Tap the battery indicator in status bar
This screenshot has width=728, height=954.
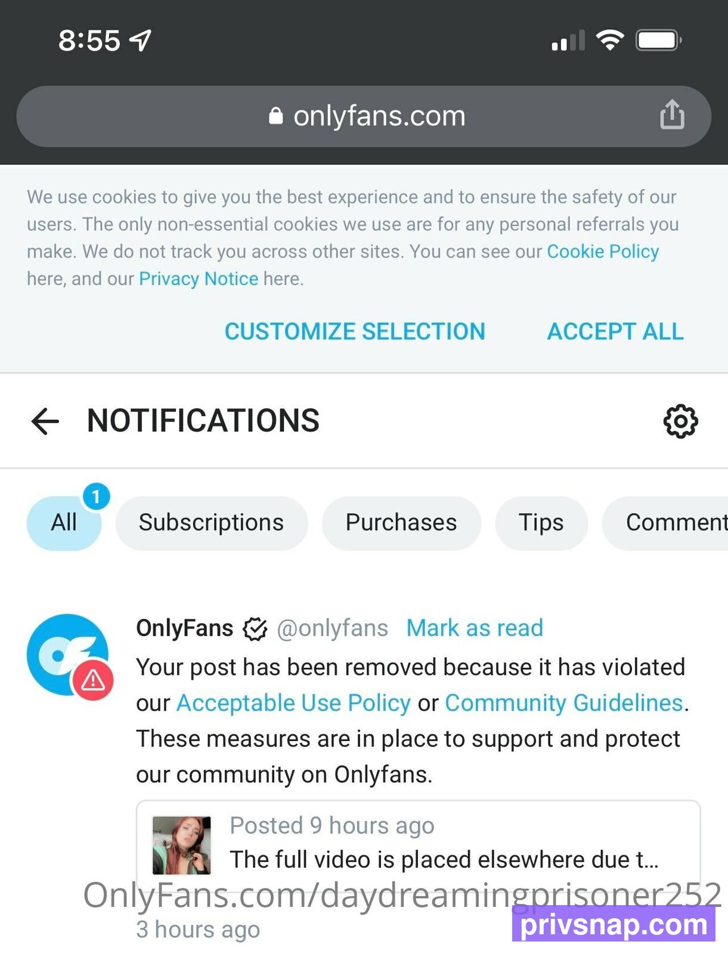[x=658, y=41]
